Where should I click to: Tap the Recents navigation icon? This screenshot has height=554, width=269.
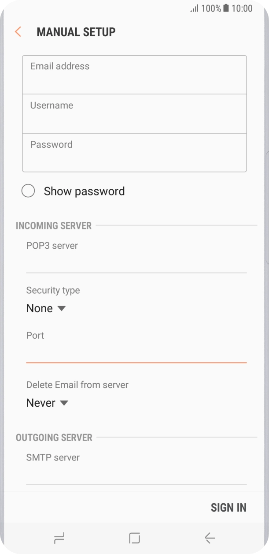(59, 538)
